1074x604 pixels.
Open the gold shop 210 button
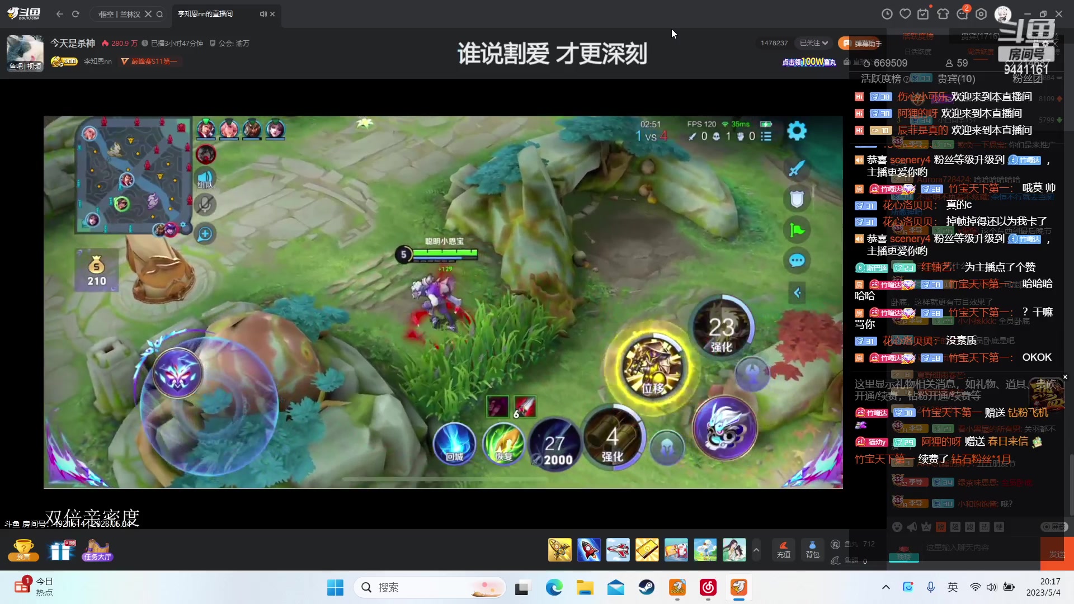click(x=97, y=271)
